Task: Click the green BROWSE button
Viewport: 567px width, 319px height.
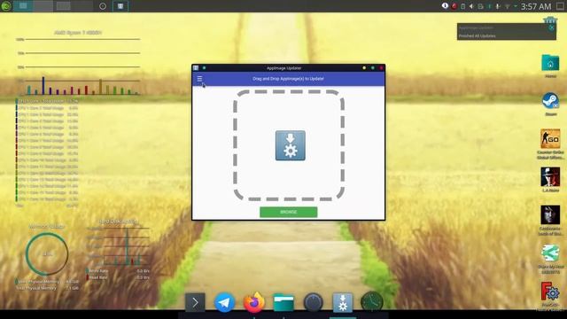Action: (288, 212)
